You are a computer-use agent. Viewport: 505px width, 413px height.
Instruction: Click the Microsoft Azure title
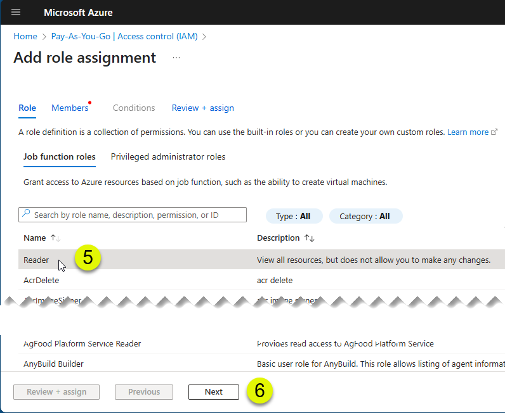pyautogui.click(x=78, y=13)
